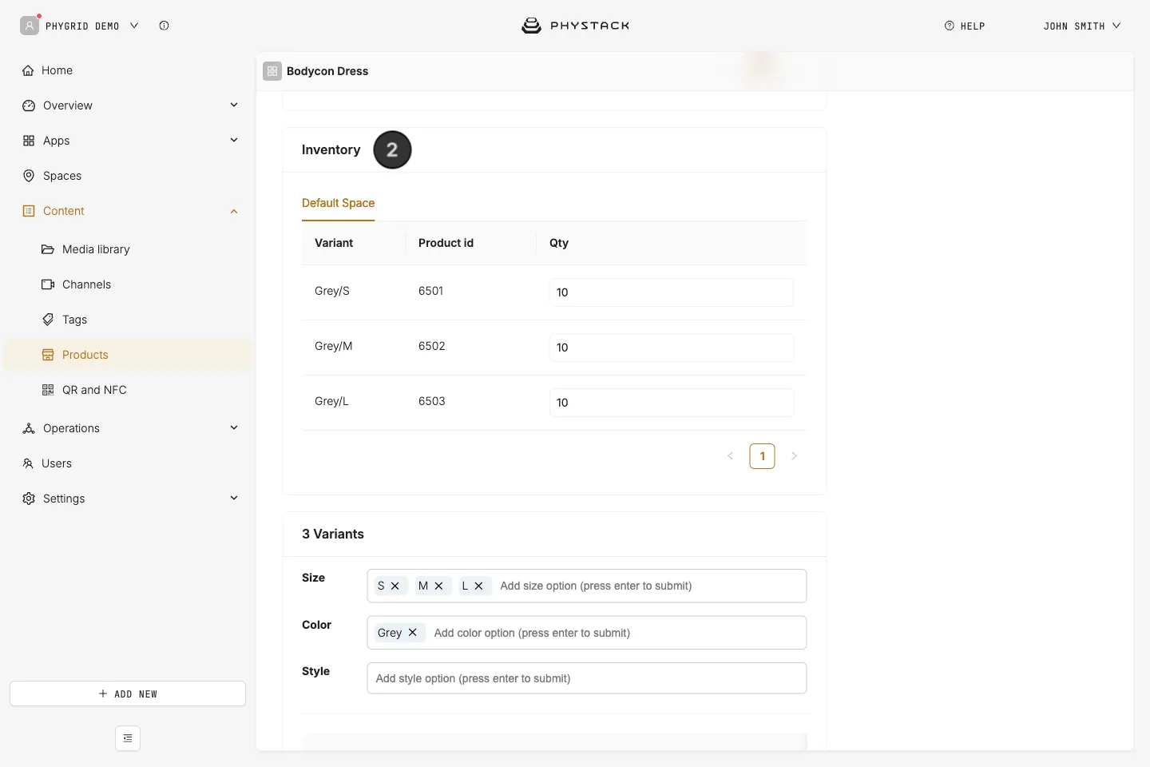Screen dimensions: 1150x767
Task: Click the Qty field for Grey/M
Action: coord(672,348)
